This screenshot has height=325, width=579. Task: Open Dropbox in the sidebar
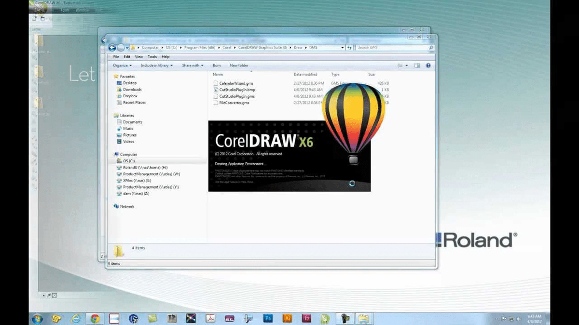[x=130, y=96]
